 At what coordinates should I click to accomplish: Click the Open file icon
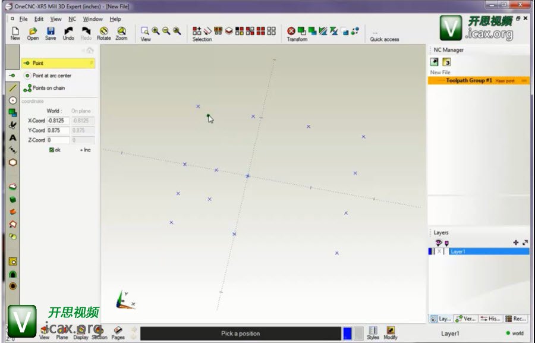coord(33,33)
